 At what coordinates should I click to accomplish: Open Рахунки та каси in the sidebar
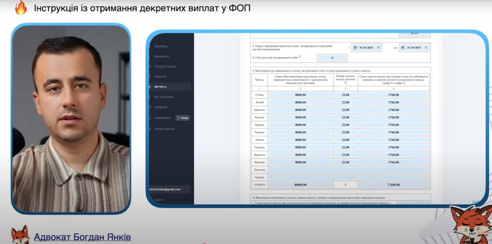click(165, 67)
